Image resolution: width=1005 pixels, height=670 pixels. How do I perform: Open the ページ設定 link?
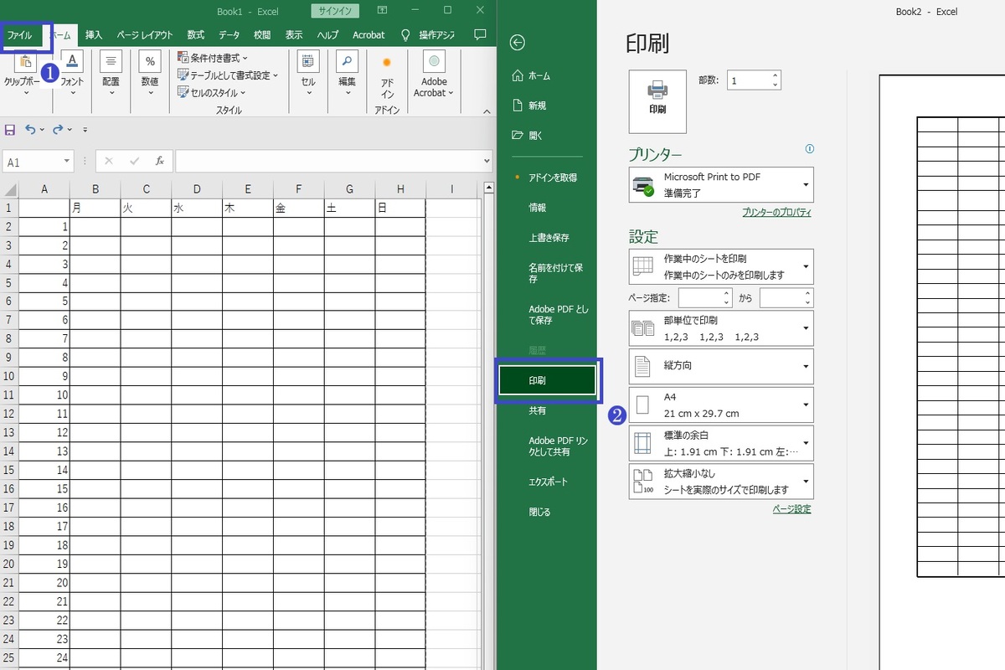tap(791, 509)
